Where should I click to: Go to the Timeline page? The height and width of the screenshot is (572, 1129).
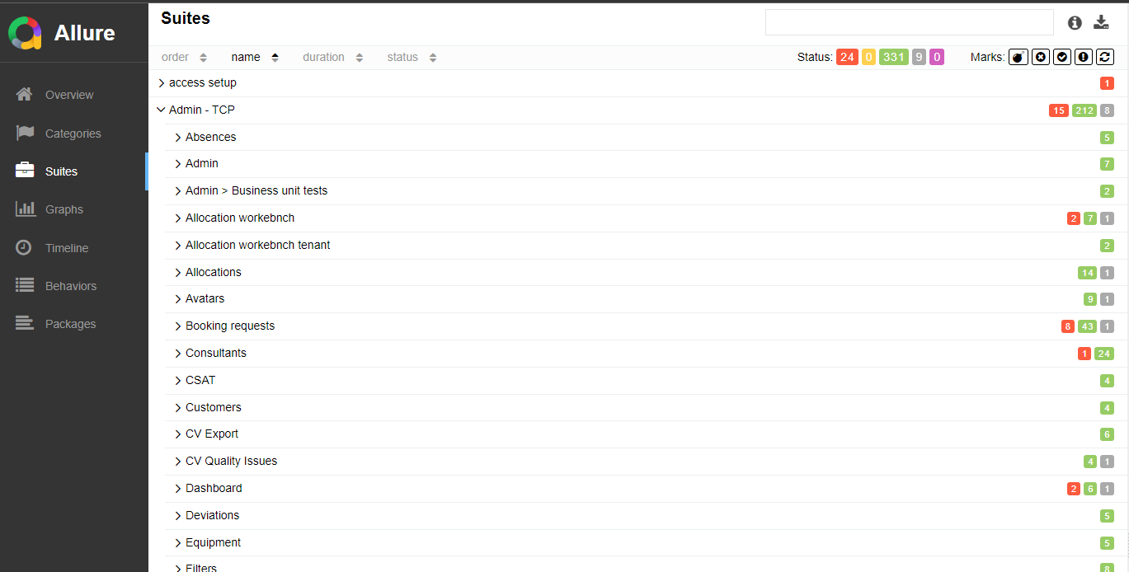click(x=66, y=248)
